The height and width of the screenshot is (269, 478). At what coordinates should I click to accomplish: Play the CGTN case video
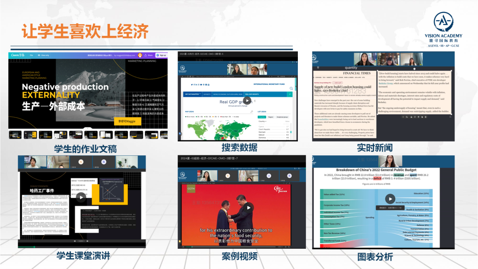coord(248,208)
